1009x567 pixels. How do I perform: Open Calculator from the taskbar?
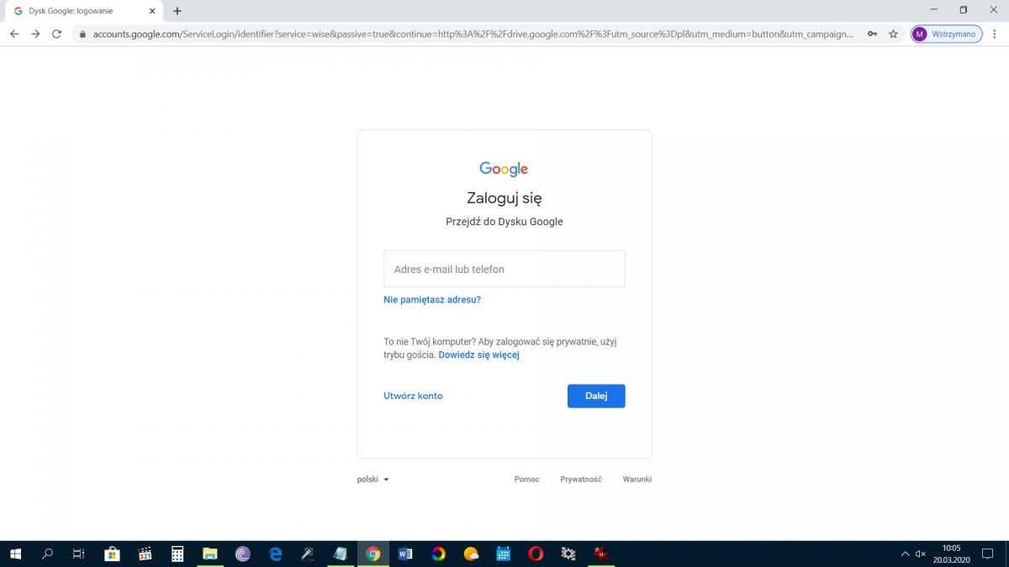(177, 554)
